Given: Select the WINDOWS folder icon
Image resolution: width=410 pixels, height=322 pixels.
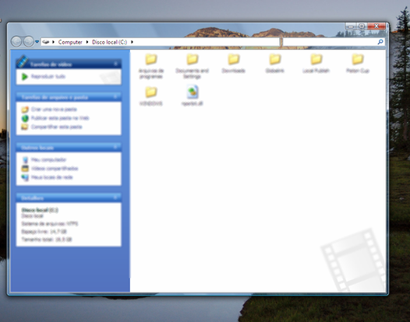Looking at the screenshot, I should [x=151, y=92].
